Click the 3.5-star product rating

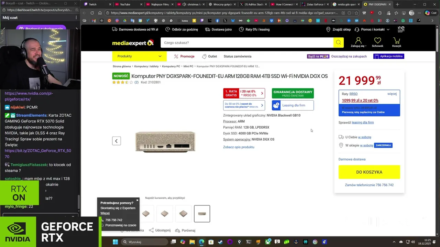tap(122, 82)
